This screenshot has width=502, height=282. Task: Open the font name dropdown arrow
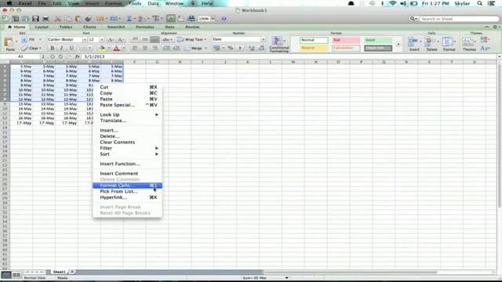click(85, 40)
